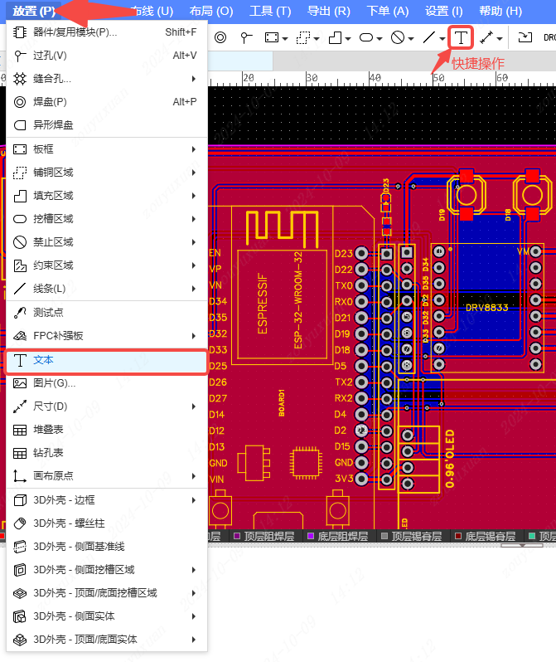
Task: Open the 帮助 (H) menu
Action: (500, 11)
